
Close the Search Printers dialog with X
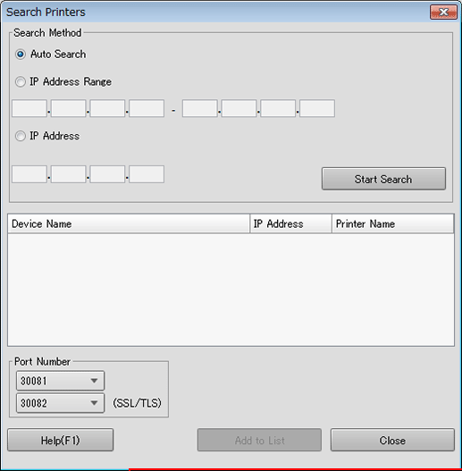point(443,13)
